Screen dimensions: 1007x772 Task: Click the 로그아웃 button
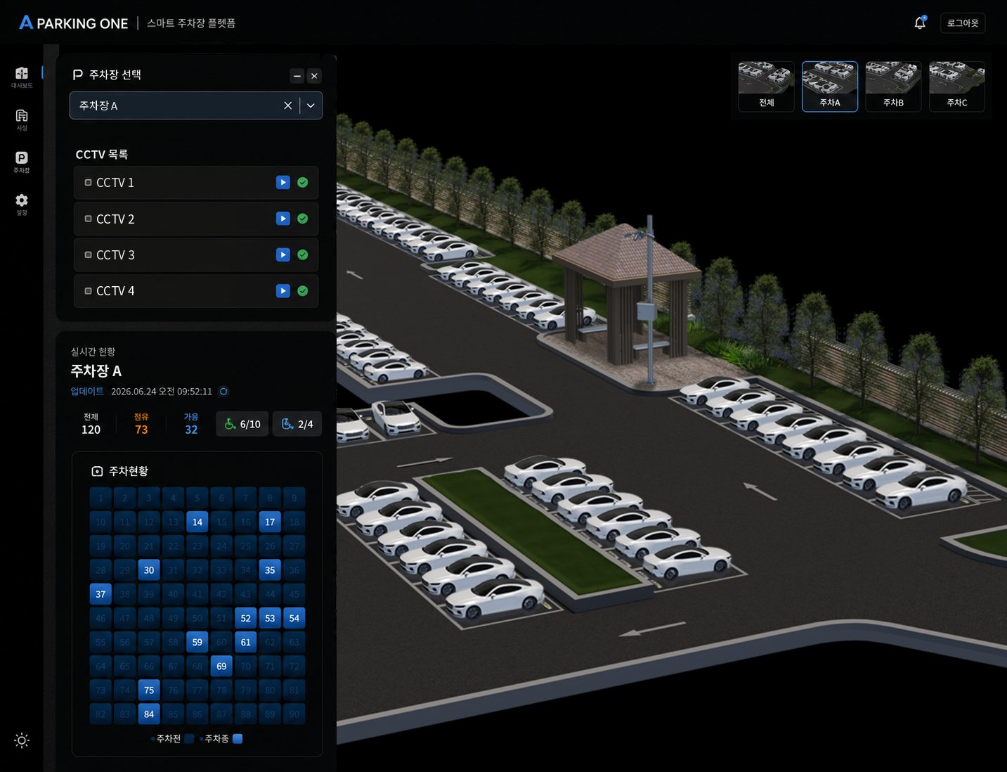(963, 23)
